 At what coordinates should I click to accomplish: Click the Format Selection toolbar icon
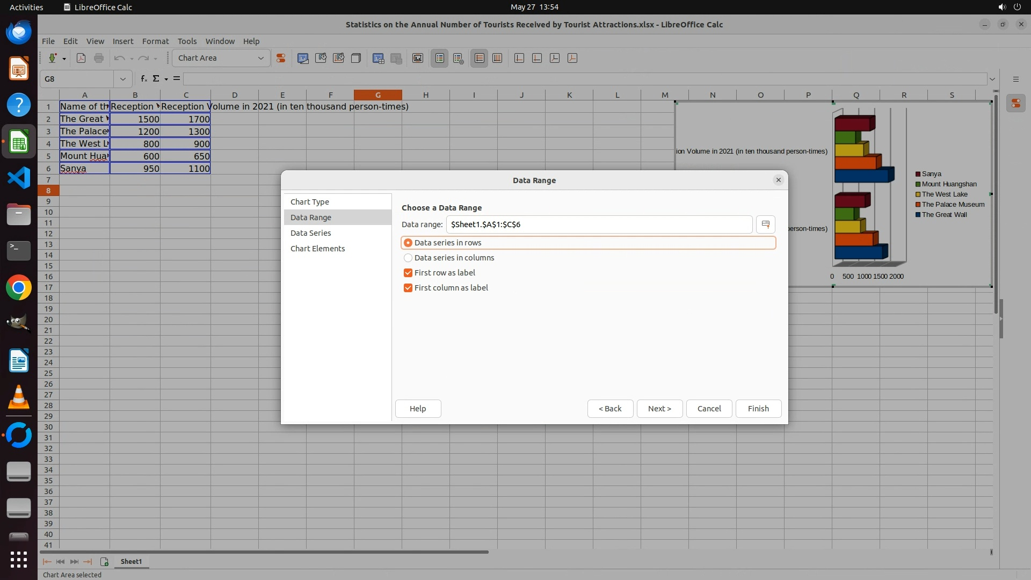coord(280,58)
